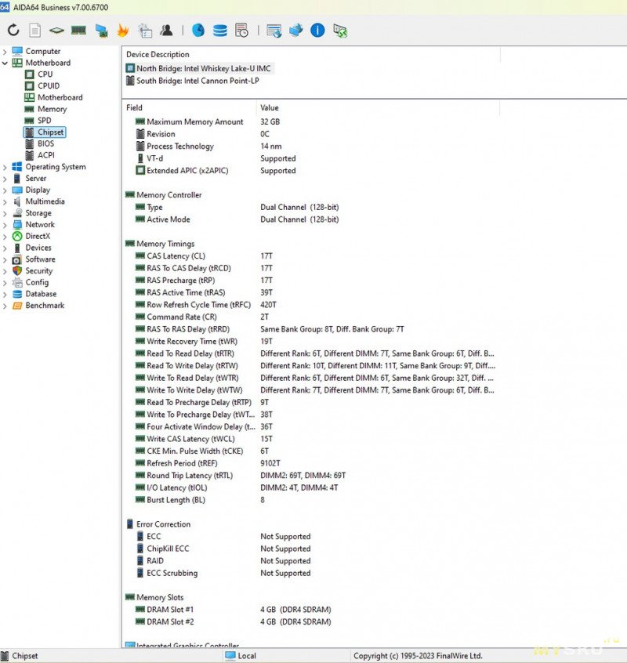This screenshot has height=663, width=627.
Task: Click the monitor with card toolbar icon
Action: [100, 31]
